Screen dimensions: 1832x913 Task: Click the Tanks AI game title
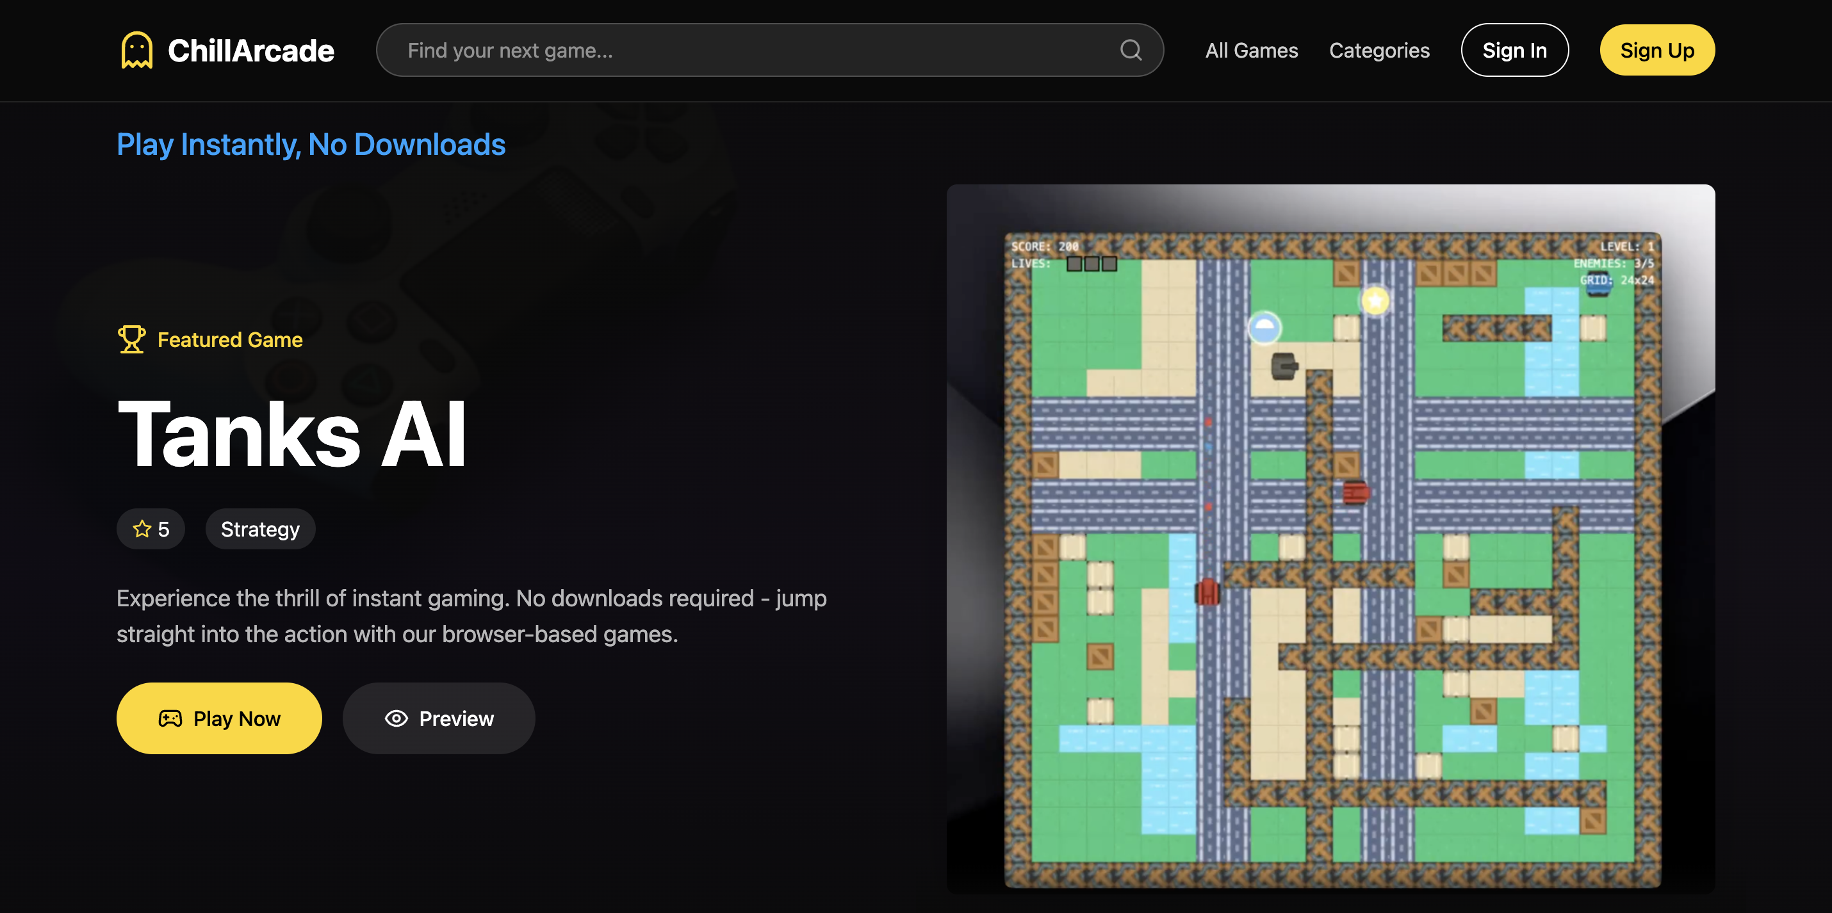click(x=291, y=433)
